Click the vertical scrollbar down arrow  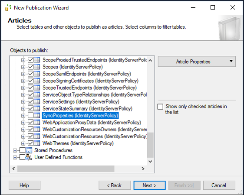click(150, 162)
